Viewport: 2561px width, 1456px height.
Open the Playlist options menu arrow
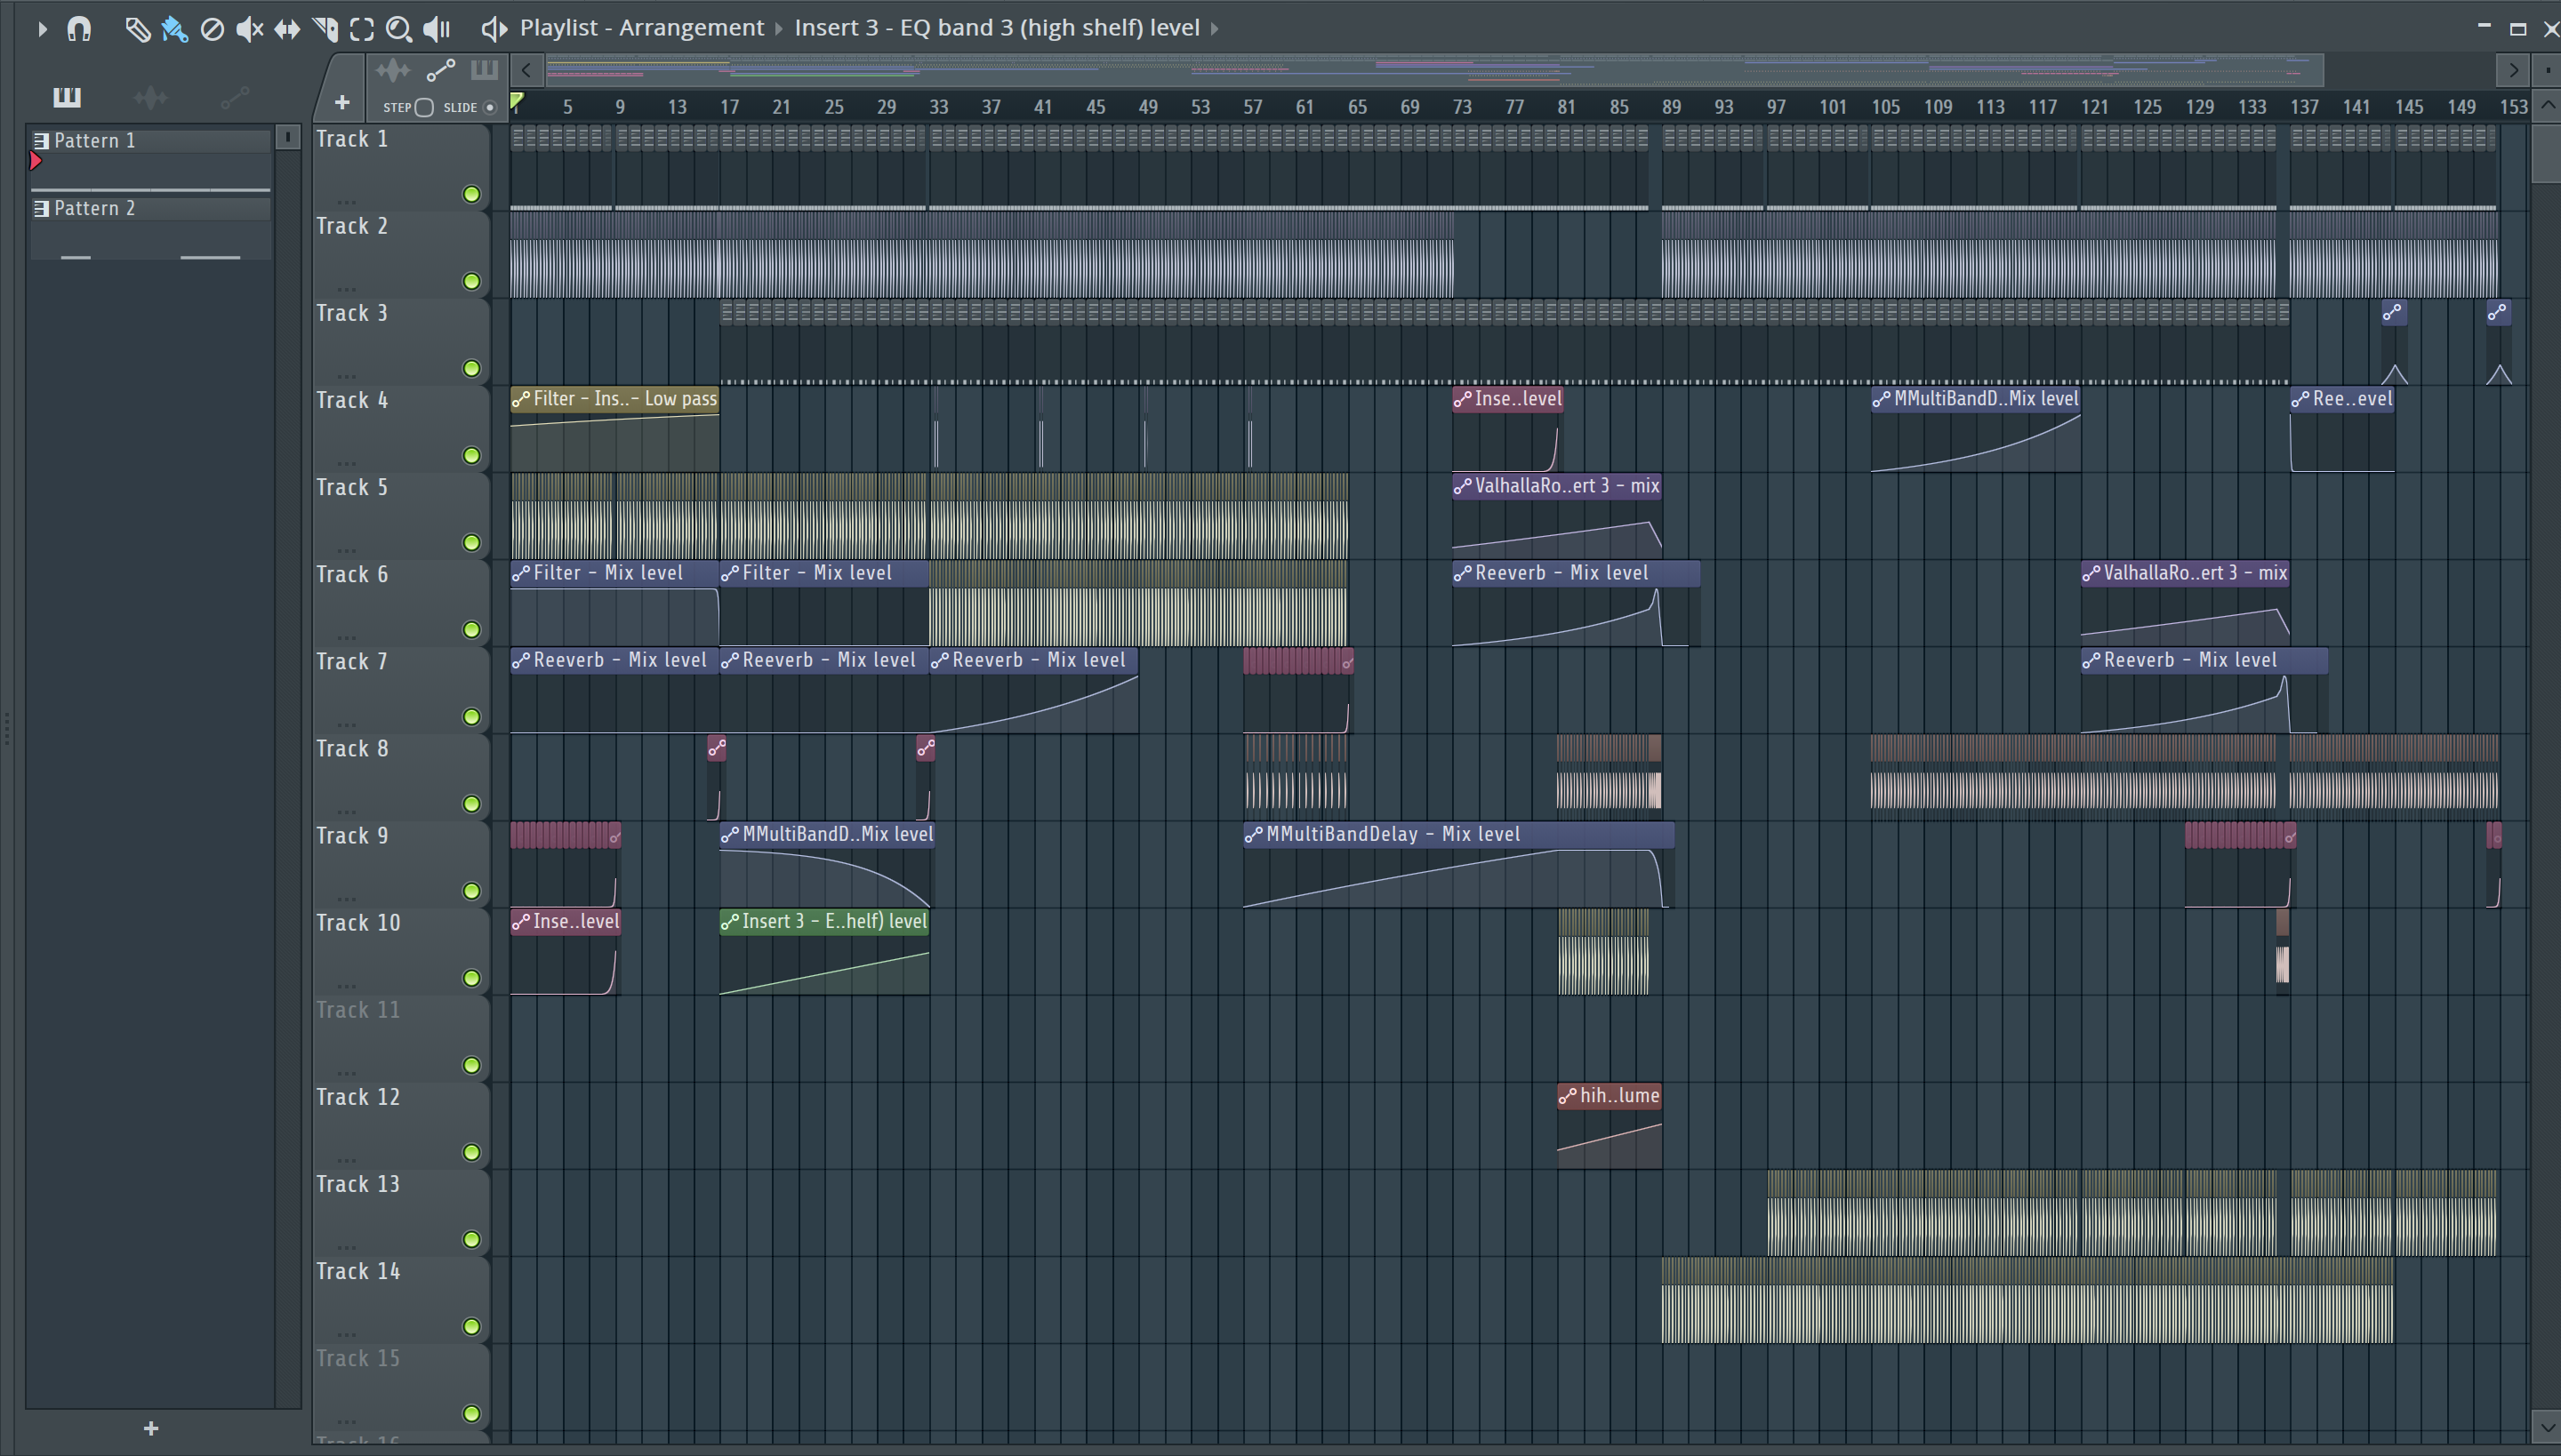click(x=42, y=29)
